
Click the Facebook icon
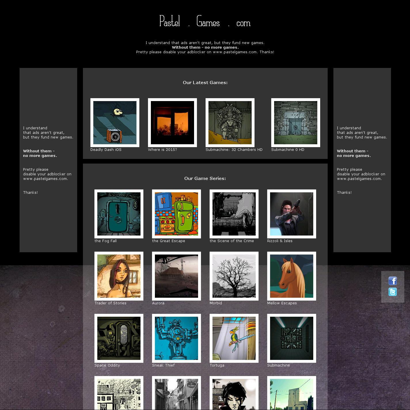click(x=392, y=281)
